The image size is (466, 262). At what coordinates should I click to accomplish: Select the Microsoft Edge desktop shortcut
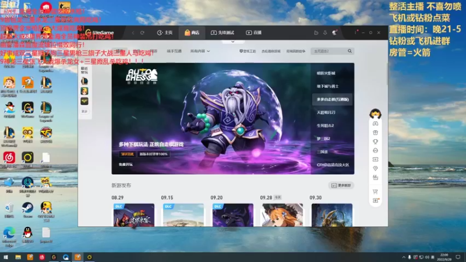pos(9,236)
